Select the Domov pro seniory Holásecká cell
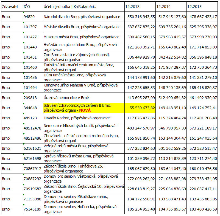Viewport: 220px width, 216px height. [84, 209]
